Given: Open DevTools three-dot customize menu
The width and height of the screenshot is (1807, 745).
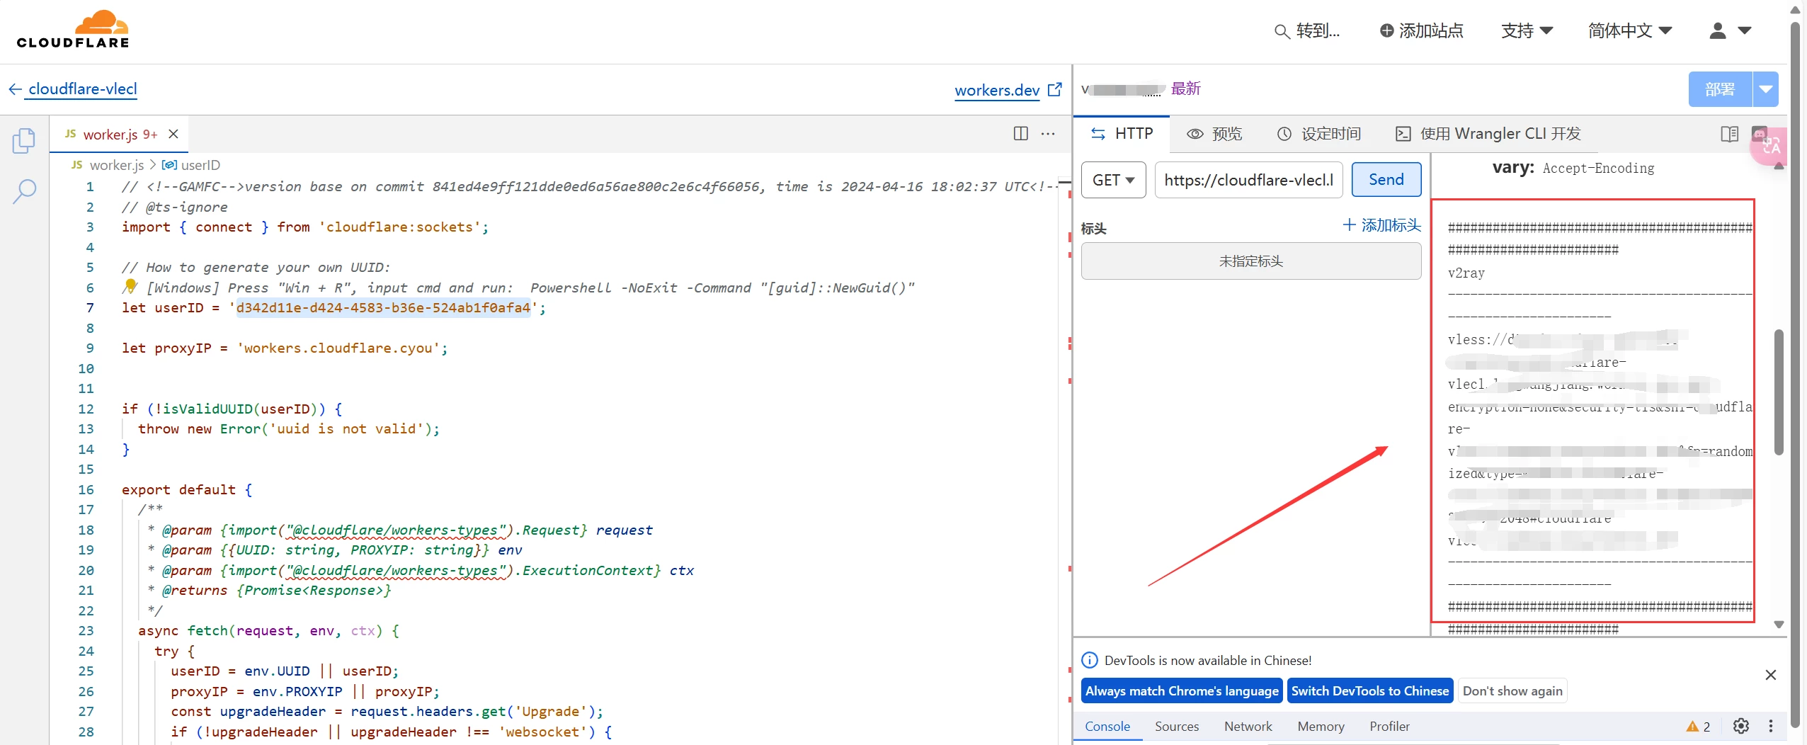Looking at the screenshot, I should 1770,726.
